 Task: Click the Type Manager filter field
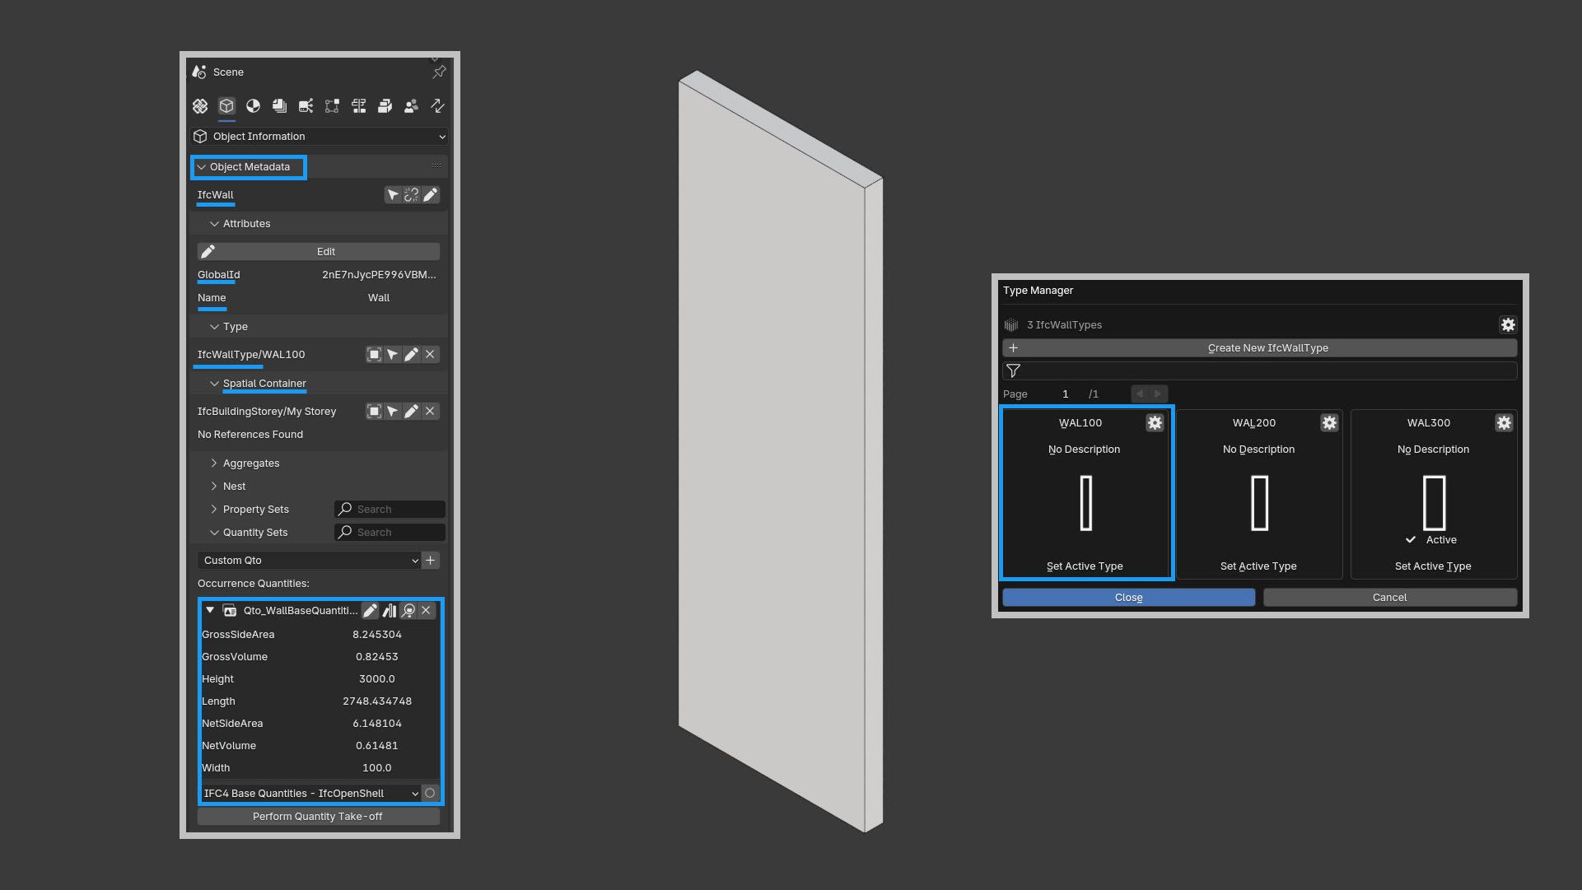(x=1260, y=371)
